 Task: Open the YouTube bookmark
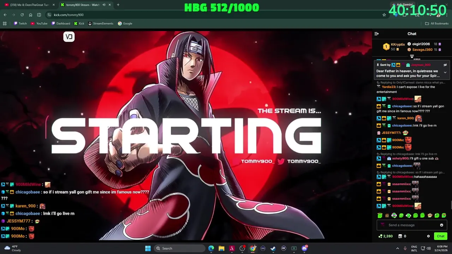point(39,24)
